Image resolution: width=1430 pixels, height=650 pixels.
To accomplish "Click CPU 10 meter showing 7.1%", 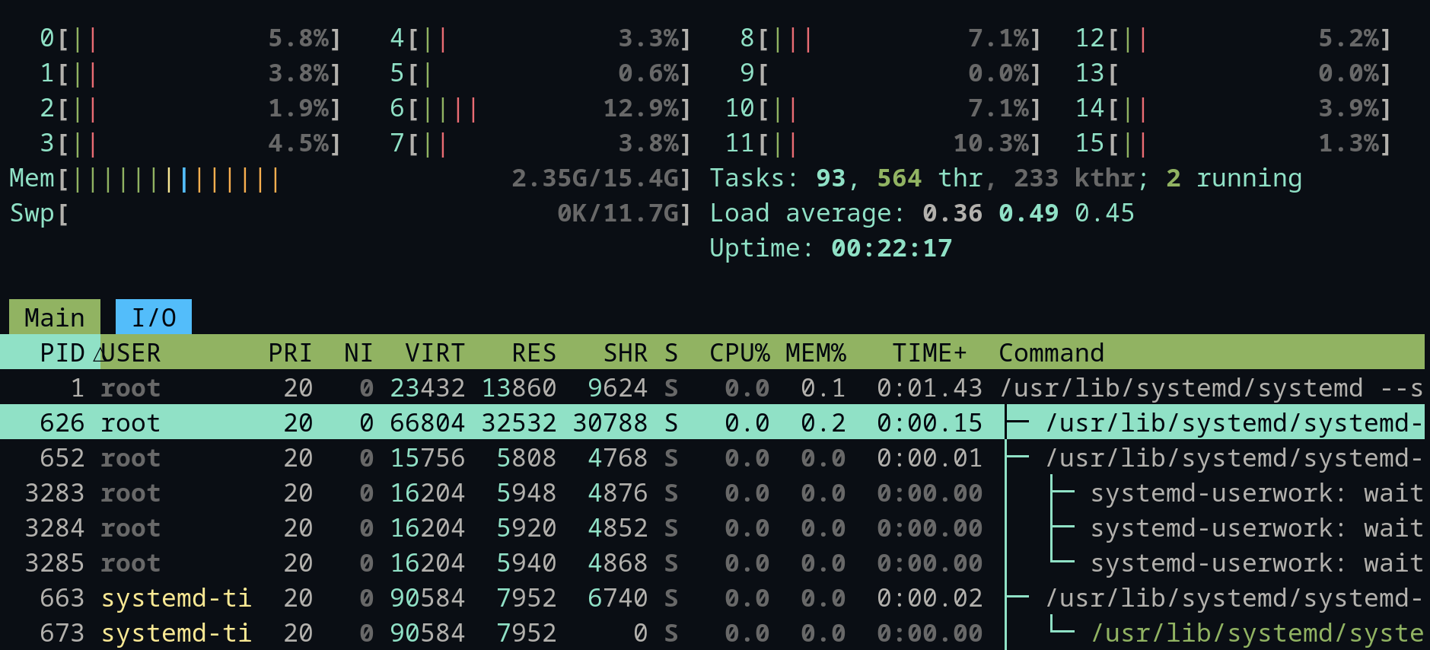I will click(x=883, y=108).
